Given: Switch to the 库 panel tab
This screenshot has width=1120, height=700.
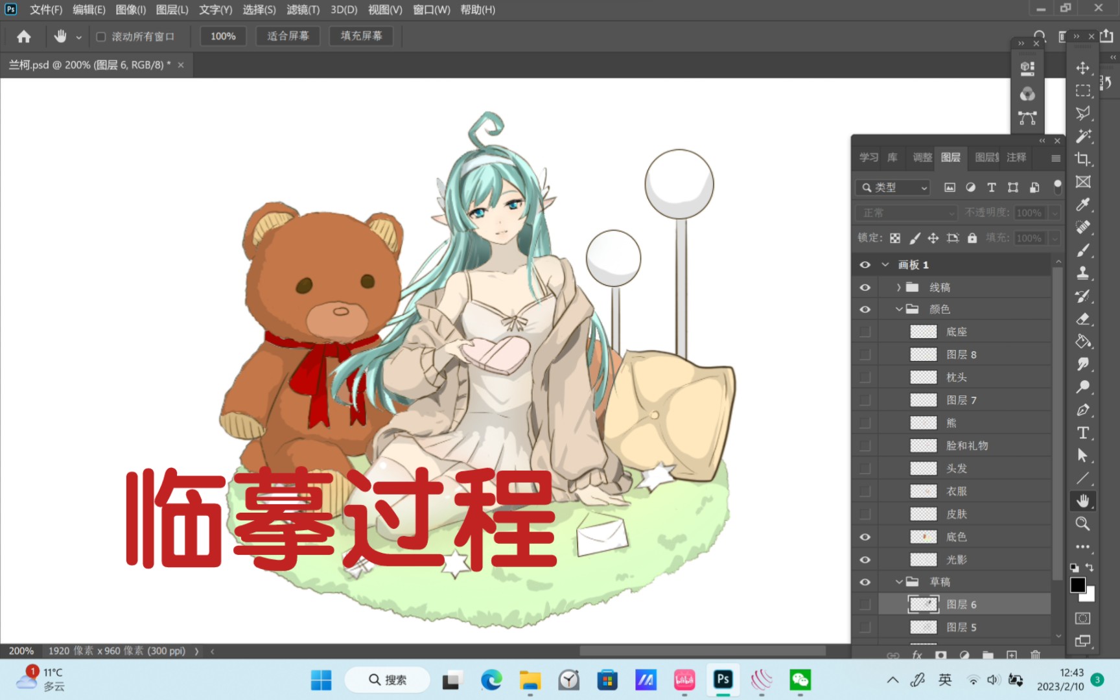Looking at the screenshot, I should (x=892, y=157).
